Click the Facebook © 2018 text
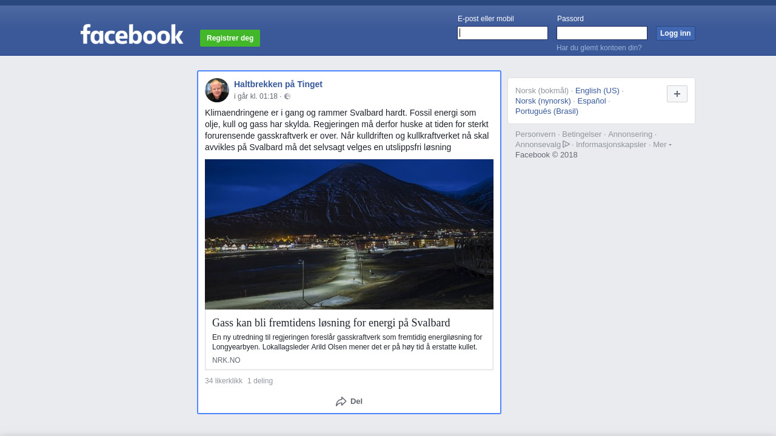Screen dimensions: 776x436 (546, 155)
